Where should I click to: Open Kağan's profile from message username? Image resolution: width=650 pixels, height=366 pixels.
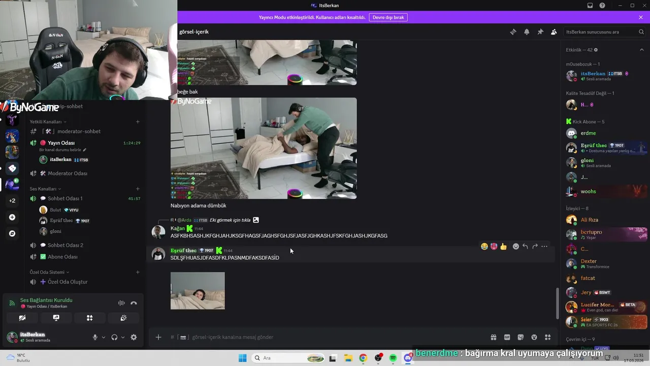point(178,229)
